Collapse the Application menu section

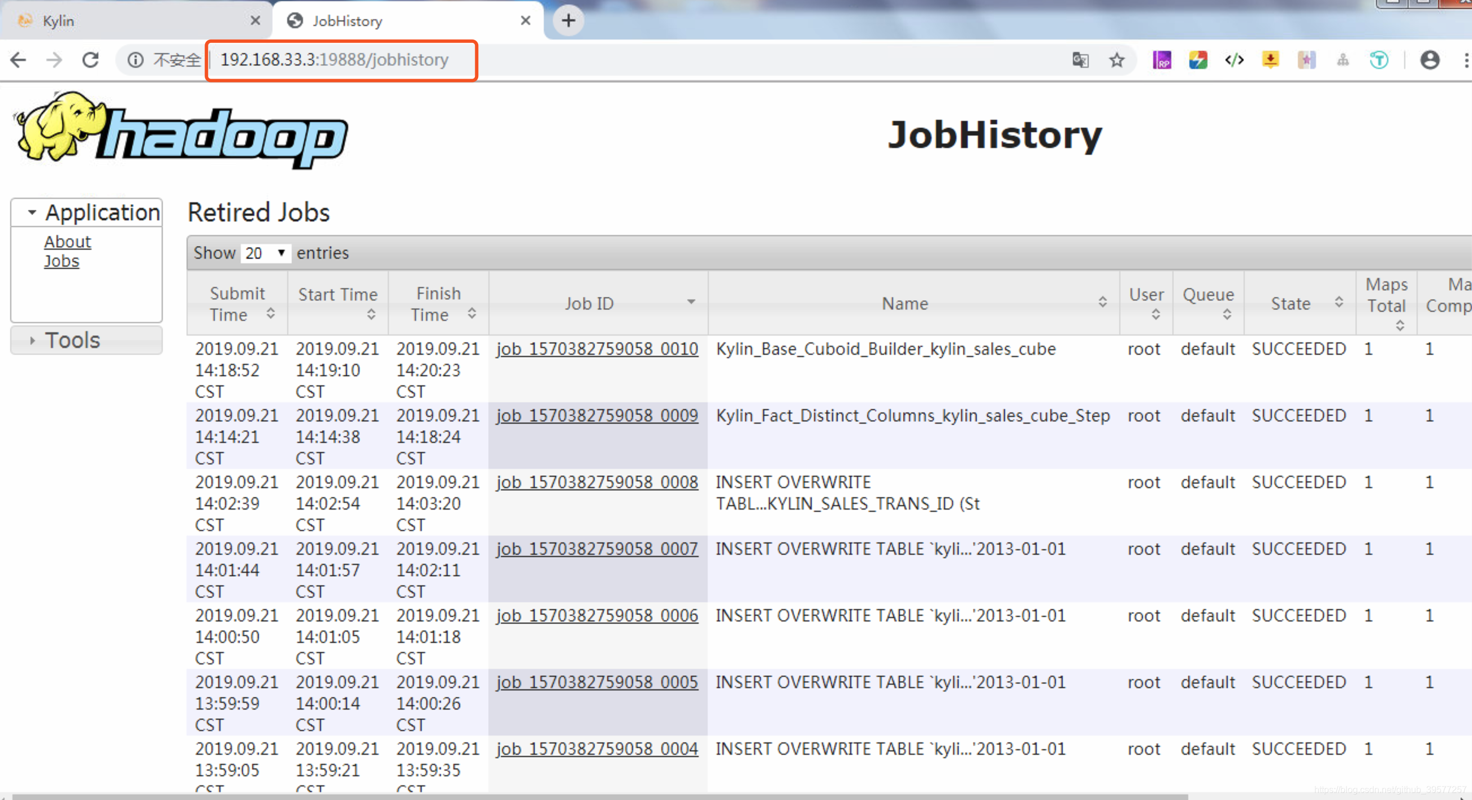click(x=87, y=212)
